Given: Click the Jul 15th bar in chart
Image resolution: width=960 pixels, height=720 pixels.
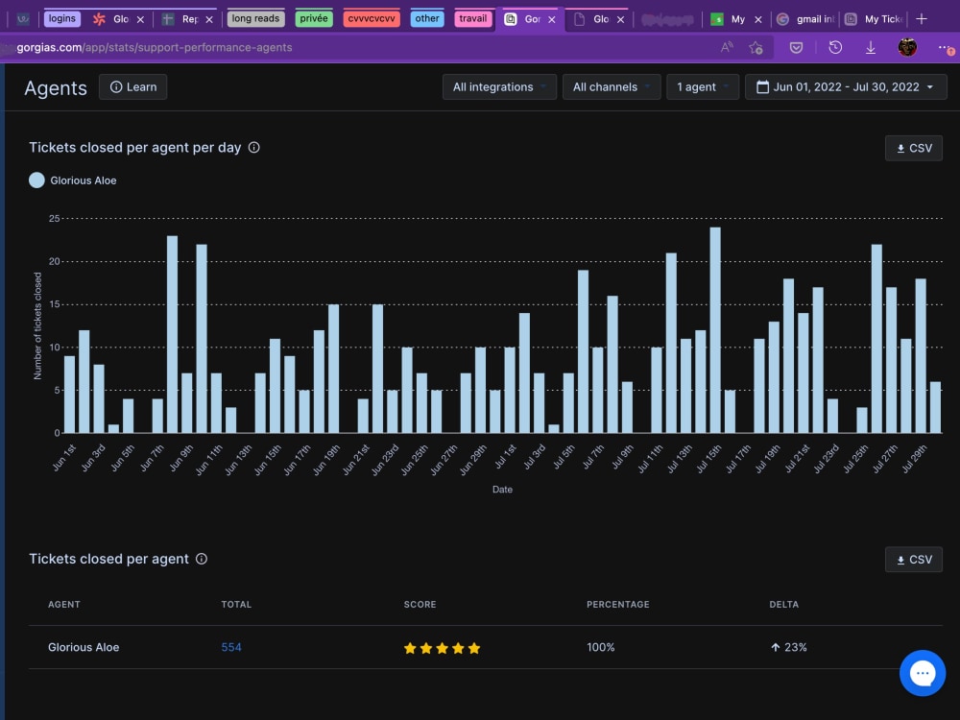Looking at the screenshot, I should (x=715, y=330).
